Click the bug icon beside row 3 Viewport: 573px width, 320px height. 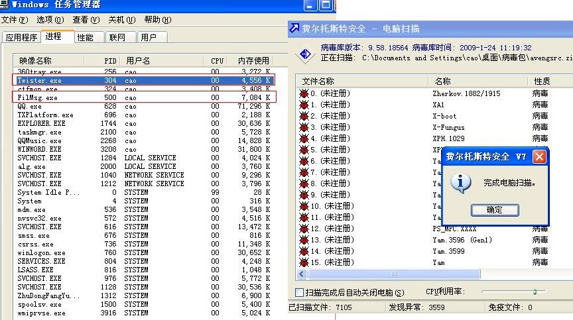(304, 127)
